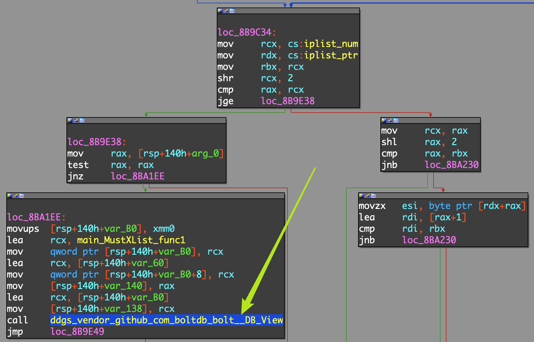Click the title bar of the 'movzx esi' node
534x342 pixels.
pos(443,196)
